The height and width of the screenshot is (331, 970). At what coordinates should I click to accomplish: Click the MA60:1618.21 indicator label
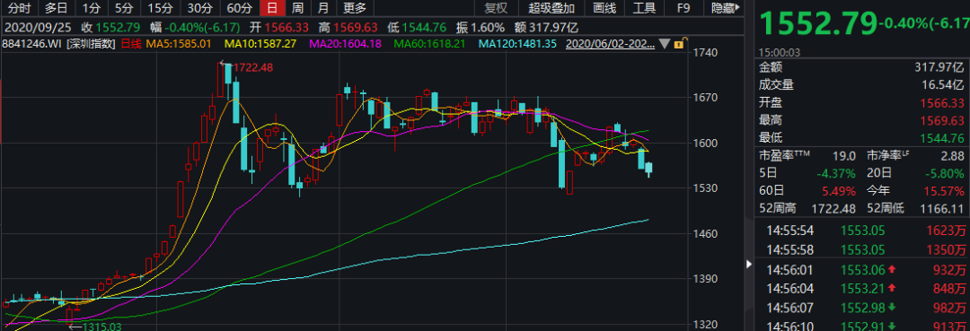pos(430,44)
